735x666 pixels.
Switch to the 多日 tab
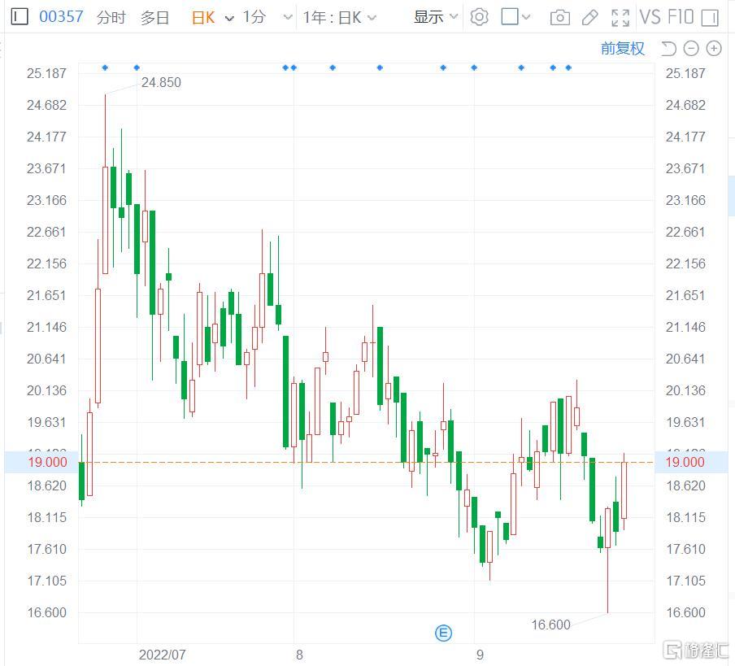154,17
